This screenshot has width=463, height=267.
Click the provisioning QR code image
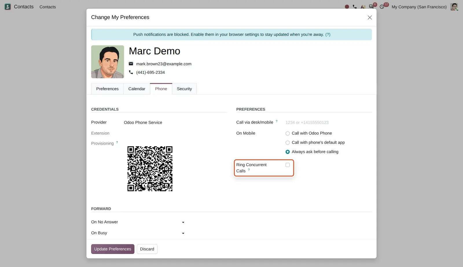click(150, 169)
